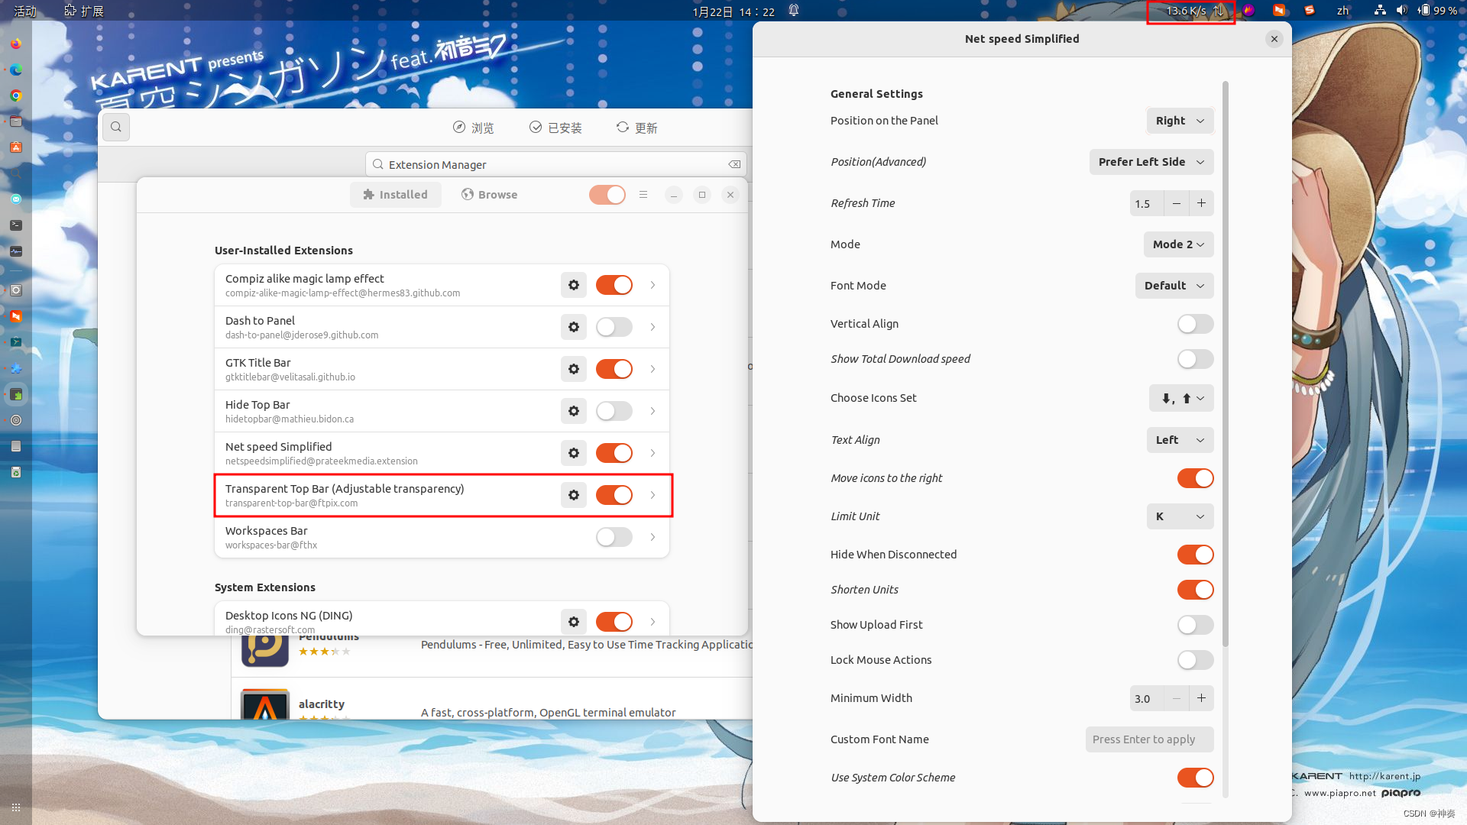Click the 已安装 installed filter tab
This screenshot has height=825, width=1467.
click(557, 126)
